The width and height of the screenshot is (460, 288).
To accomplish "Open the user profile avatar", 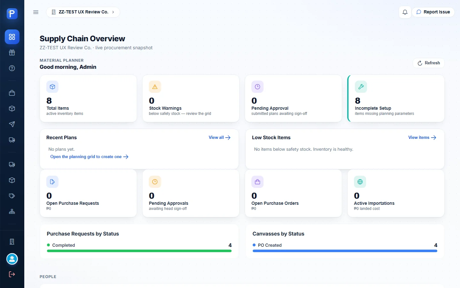I will (x=12, y=259).
